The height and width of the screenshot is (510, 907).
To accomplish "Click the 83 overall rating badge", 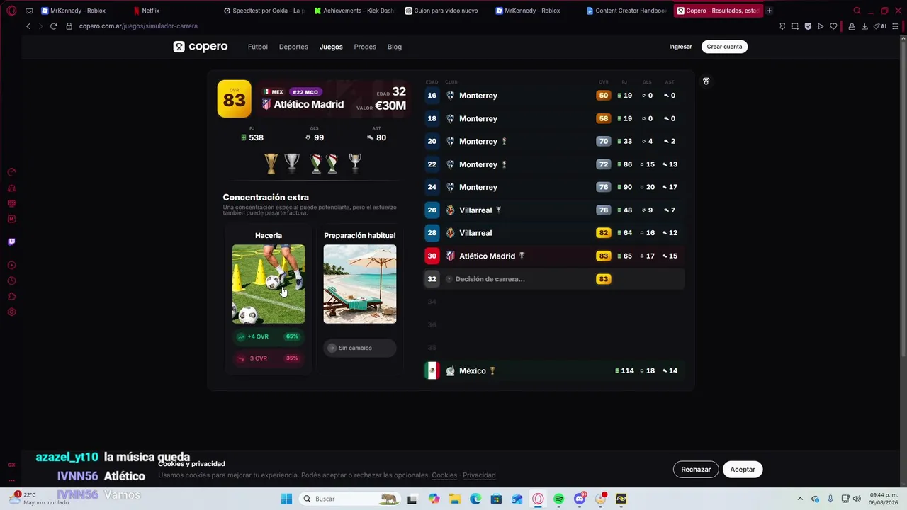I will [234, 98].
